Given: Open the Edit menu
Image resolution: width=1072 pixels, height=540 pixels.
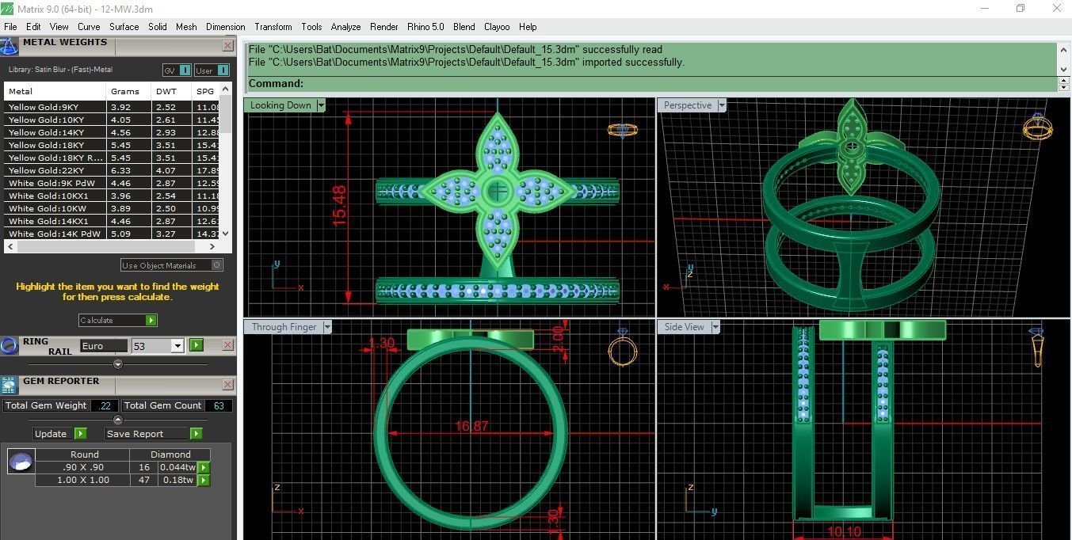Looking at the screenshot, I should (33, 27).
